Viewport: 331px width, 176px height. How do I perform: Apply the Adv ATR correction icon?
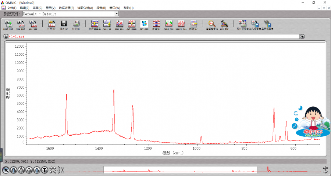pos(144,25)
